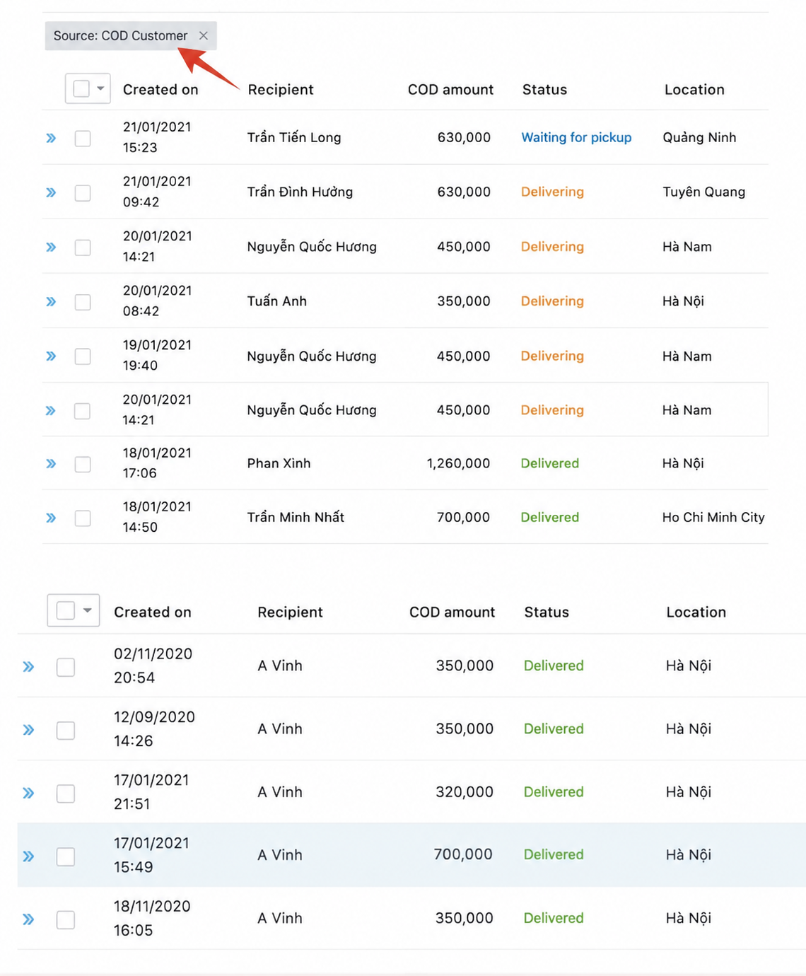Expand the Trần Minh Nhất order row
The image size is (806, 976).
pyautogui.click(x=51, y=518)
